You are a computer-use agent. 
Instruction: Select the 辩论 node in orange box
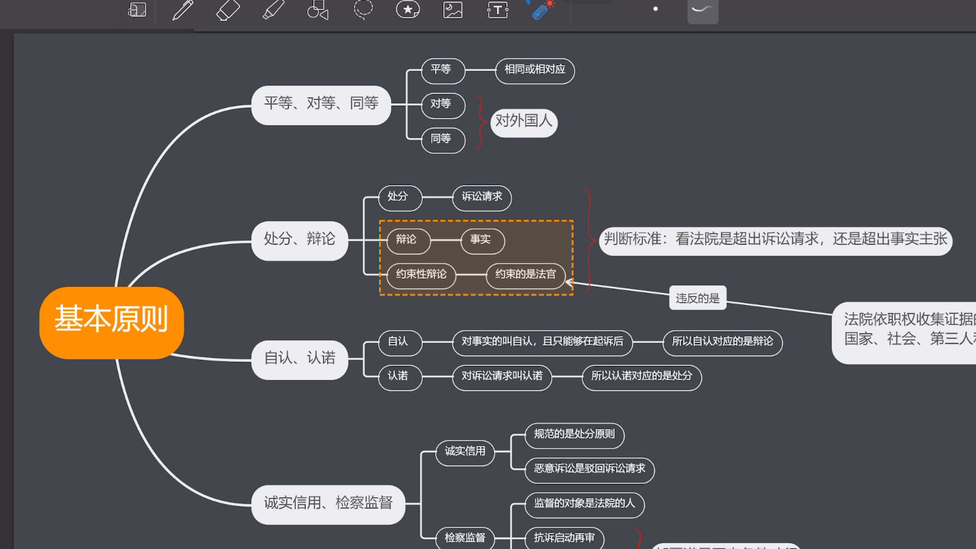click(409, 241)
